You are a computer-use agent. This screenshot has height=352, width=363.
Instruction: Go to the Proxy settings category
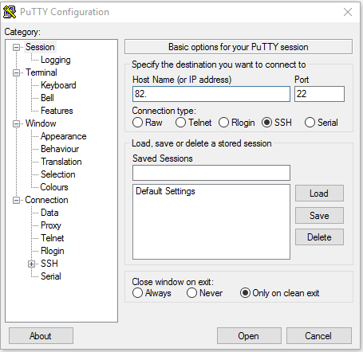[x=51, y=225]
